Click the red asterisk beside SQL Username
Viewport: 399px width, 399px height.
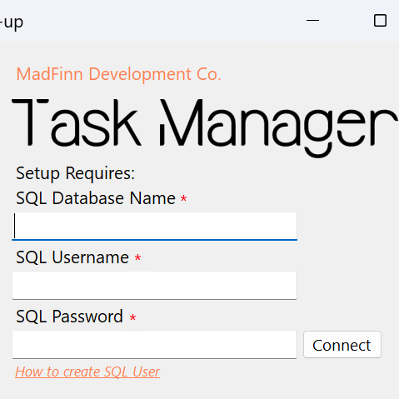(x=137, y=257)
